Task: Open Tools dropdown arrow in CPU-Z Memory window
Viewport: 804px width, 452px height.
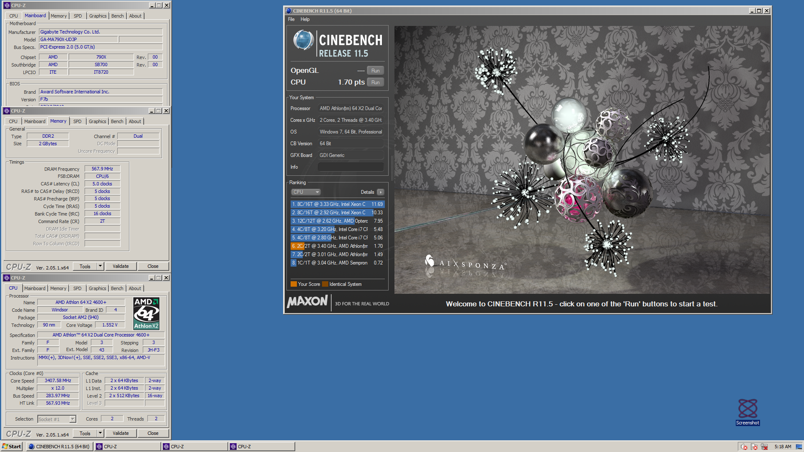Action: (x=100, y=266)
